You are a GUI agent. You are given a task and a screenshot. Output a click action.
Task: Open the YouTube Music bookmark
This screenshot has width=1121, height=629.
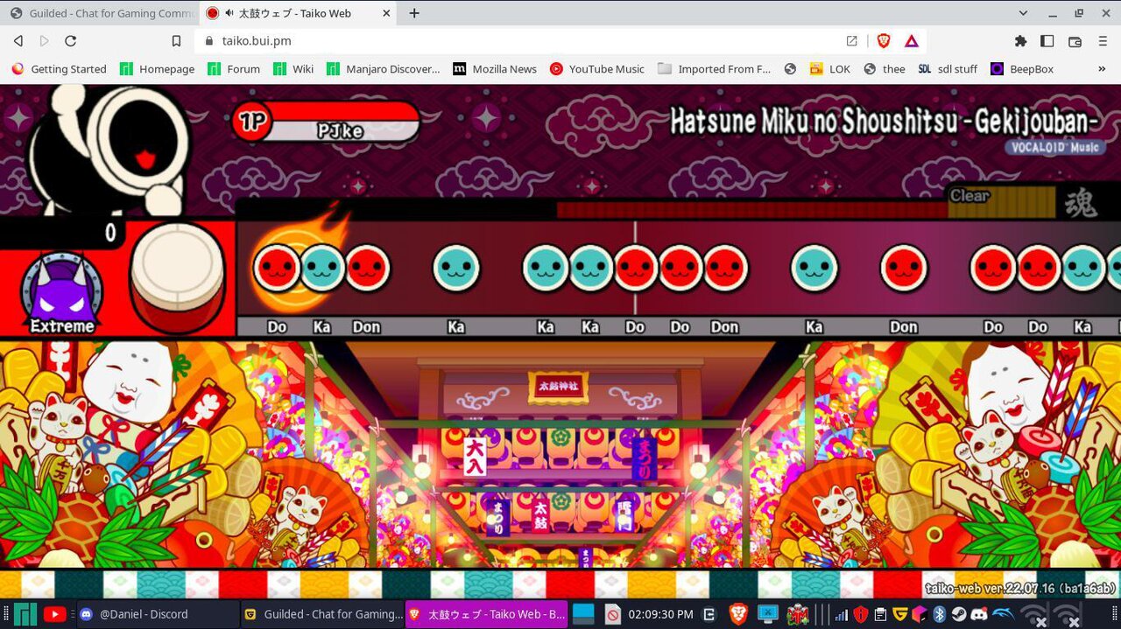click(x=596, y=69)
